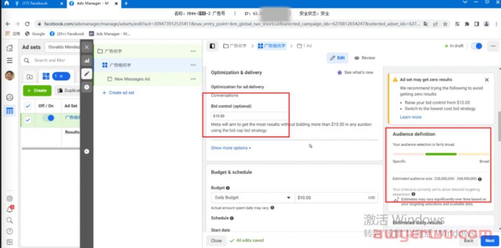Click the budget amount $10.00 USD field
The height and width of the screenshot is (248, 501).
[x=337, y=197]
